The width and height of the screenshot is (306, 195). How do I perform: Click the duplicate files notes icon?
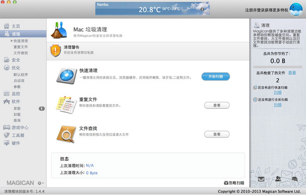(x=66, y=105)
